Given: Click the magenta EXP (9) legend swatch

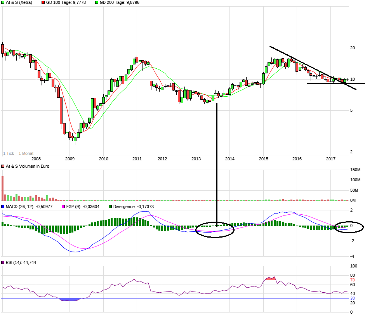Looking at the screenshot, I should [63, 207].
